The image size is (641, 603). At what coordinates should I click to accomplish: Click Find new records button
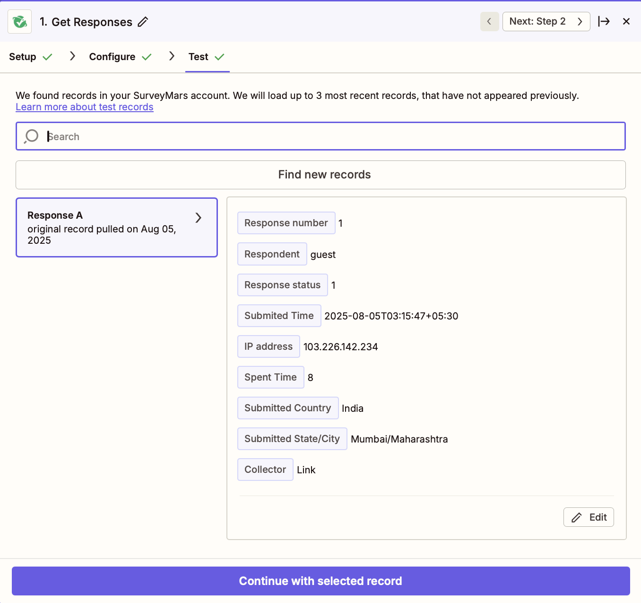click(320, 175)
